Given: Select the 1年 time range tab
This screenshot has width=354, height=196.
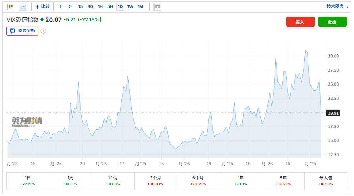Looking at the screenshot, I should [x=240, y=181].
